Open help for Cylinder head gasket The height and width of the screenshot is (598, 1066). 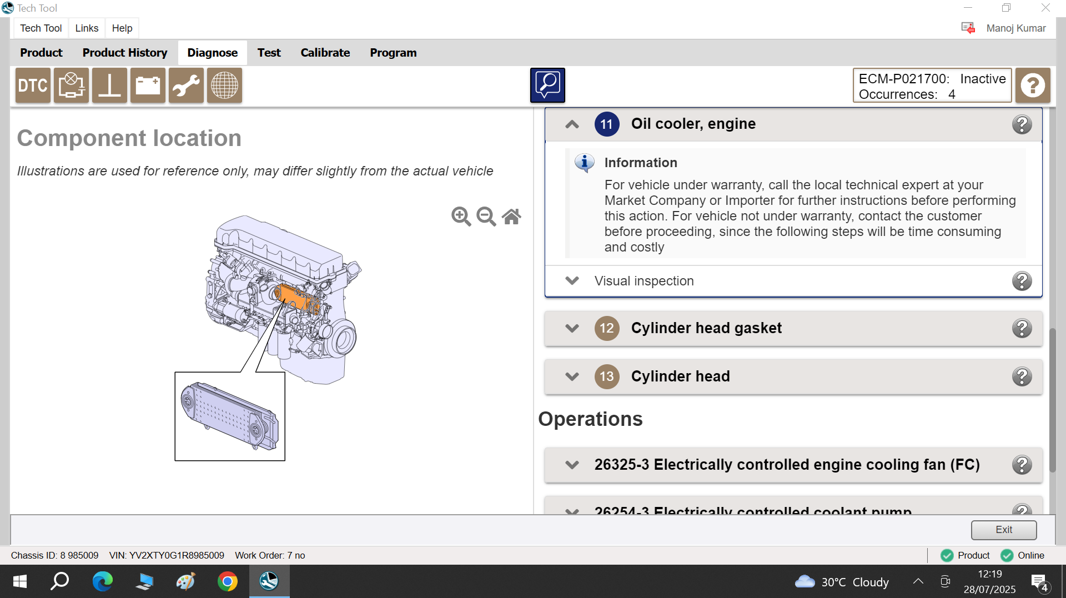1022,328
